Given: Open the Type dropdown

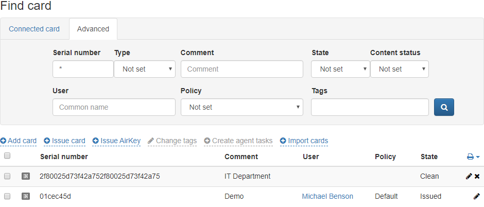Looking at the screenshot, I should pos(145,69).
